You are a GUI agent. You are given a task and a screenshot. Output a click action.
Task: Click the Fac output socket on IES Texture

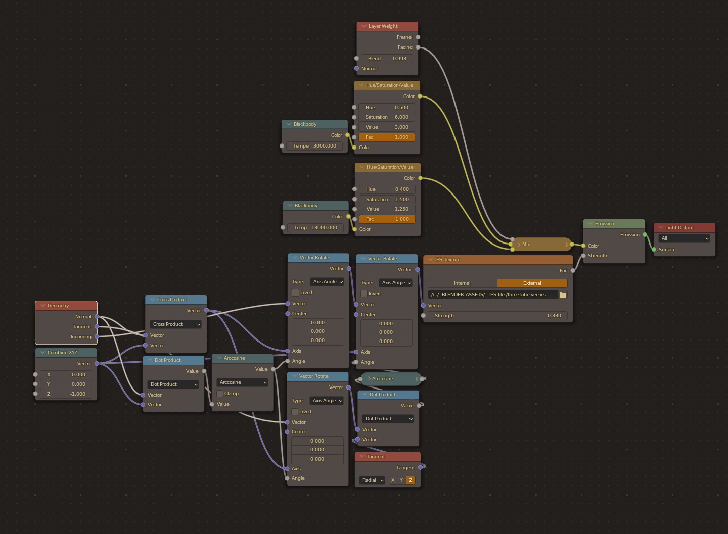tap(572, 271)
